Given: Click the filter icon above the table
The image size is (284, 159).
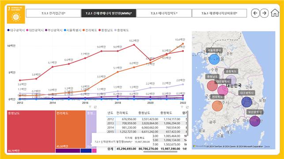Looking at the screenshot, I should (x=182, y=107).
